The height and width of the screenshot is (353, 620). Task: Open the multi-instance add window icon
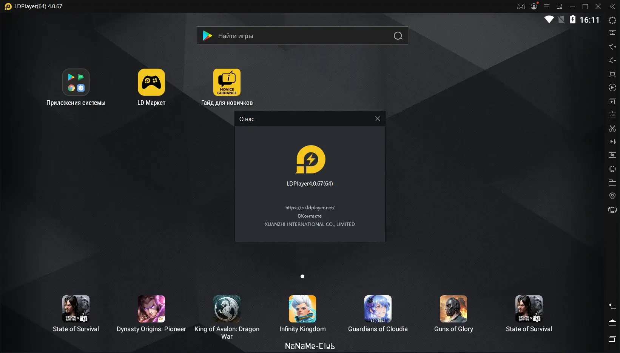tap(612, 101)
